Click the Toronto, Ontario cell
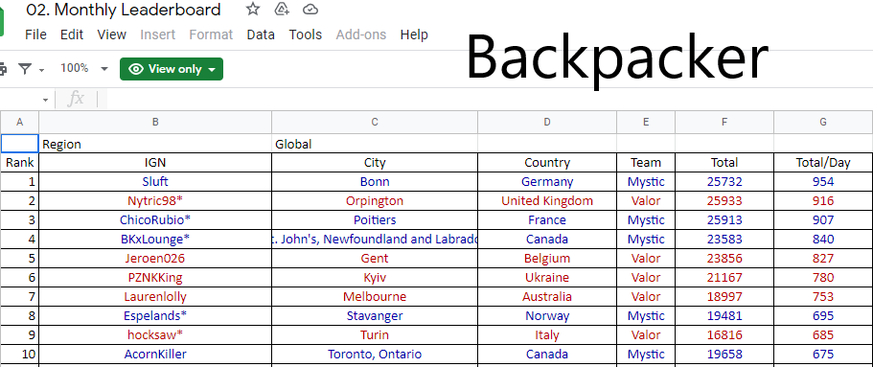The image size is (873, 367). pyautogui.click(x=375, y=355)
